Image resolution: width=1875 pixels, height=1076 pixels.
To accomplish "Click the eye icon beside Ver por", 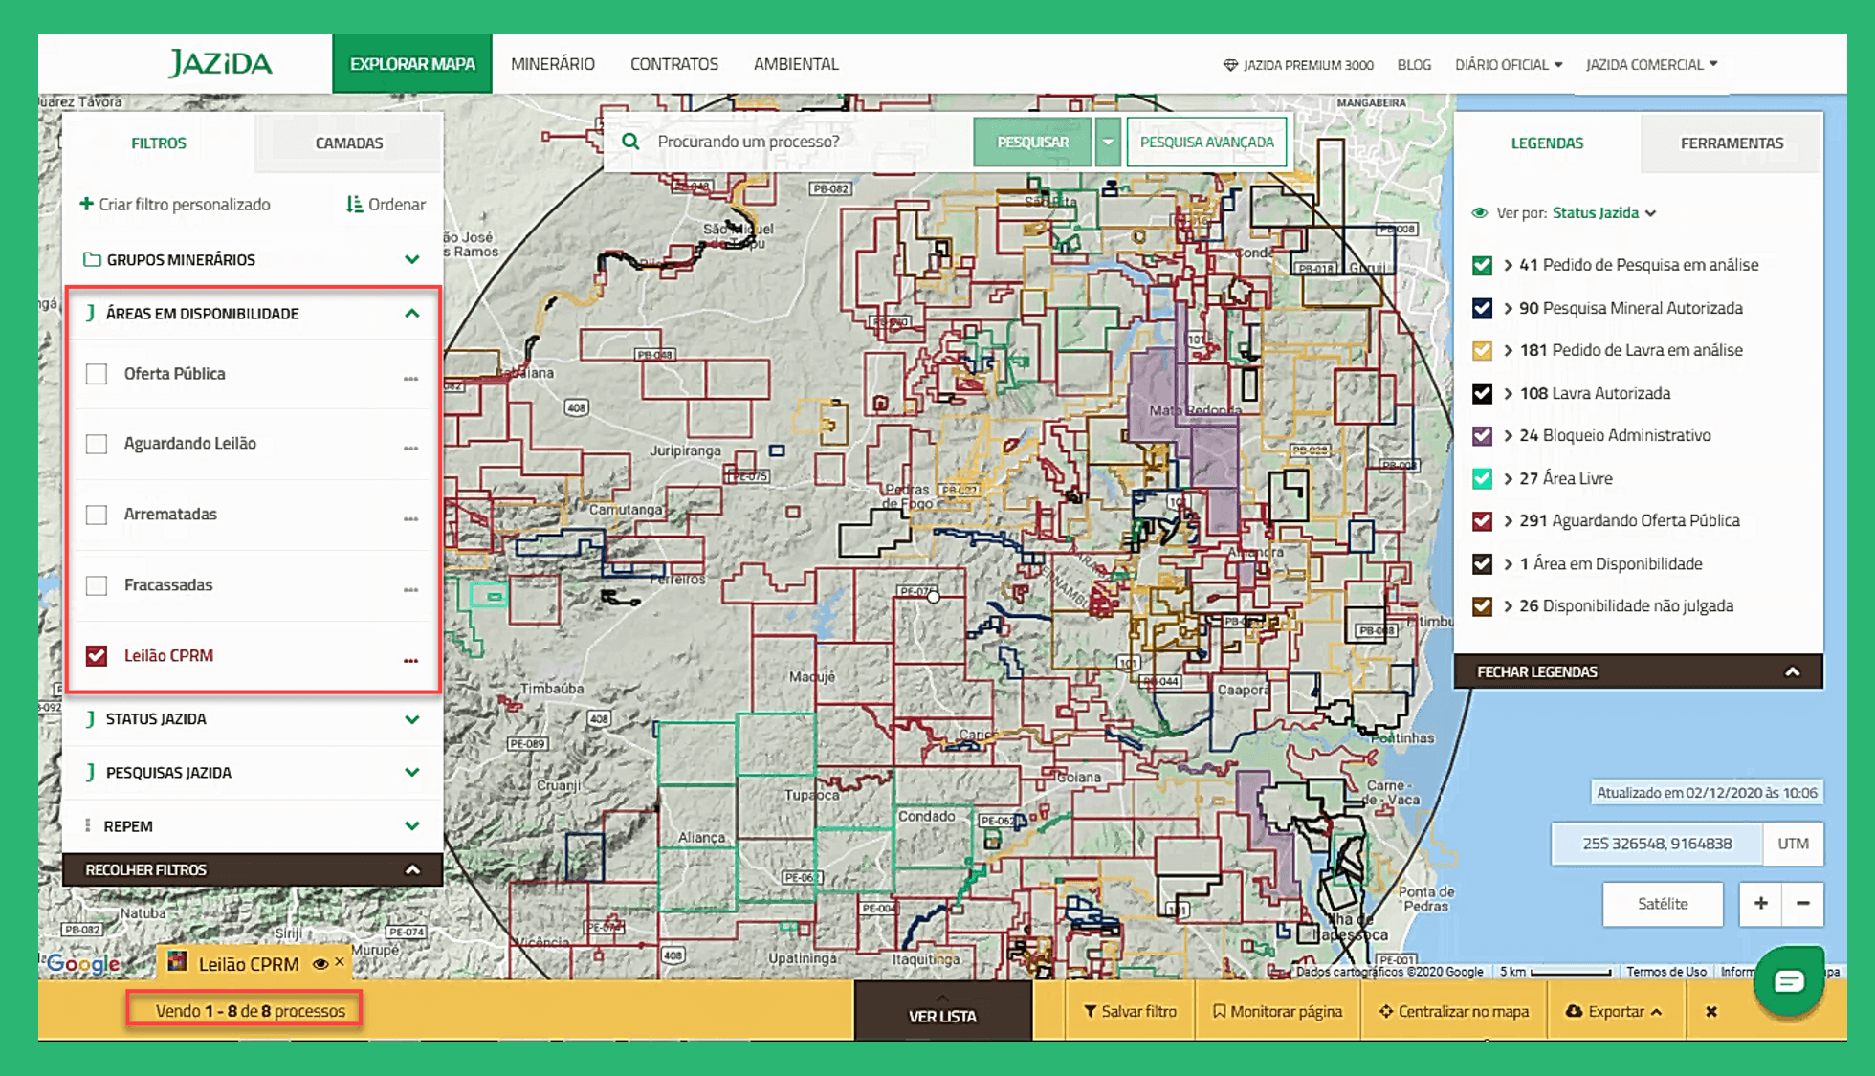I will point(1480,213).
